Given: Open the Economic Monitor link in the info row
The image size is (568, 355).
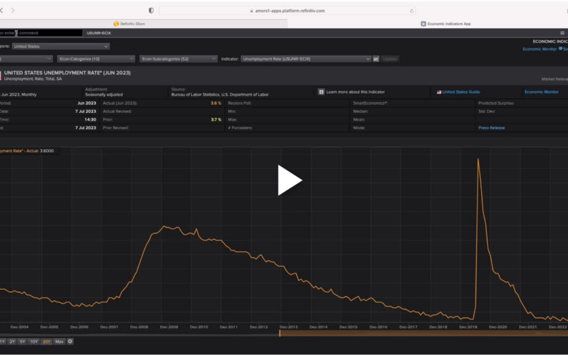Looking at the screenshot, I should coord(542,92).
